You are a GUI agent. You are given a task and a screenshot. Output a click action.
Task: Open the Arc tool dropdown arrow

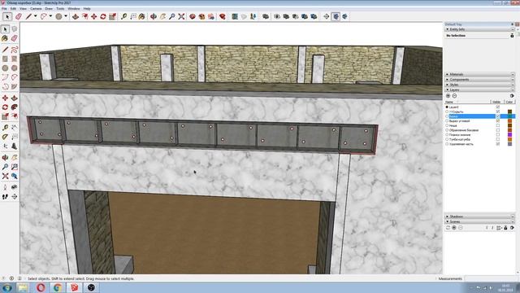(x=50, y=16)
